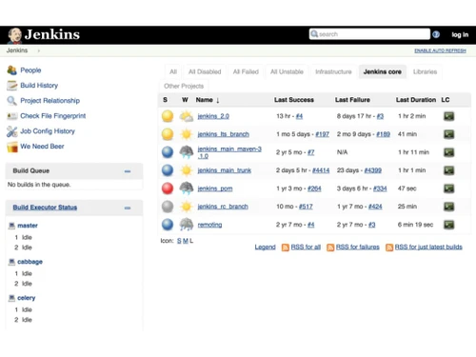
Task: Click the log in link
Action: coord(460,34)
